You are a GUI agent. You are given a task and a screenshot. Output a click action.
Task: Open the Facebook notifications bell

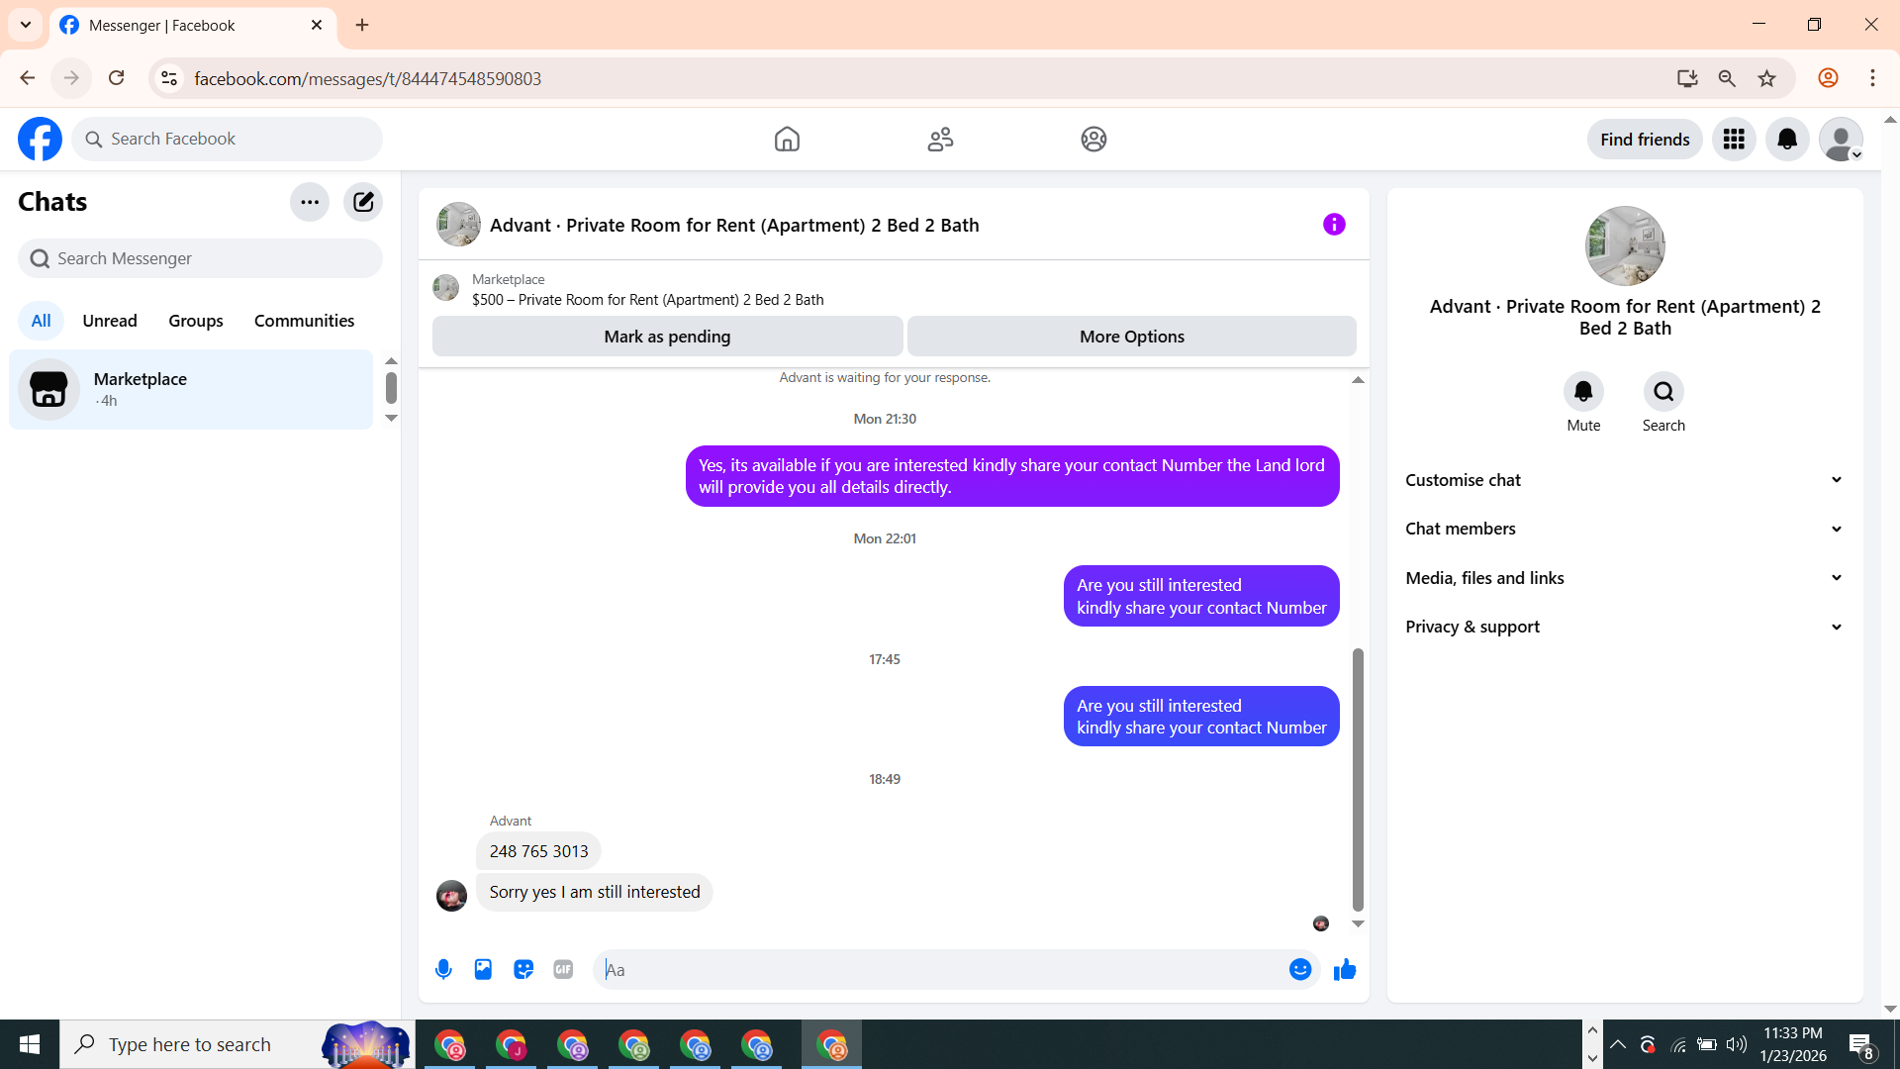tap(1787, 140)
